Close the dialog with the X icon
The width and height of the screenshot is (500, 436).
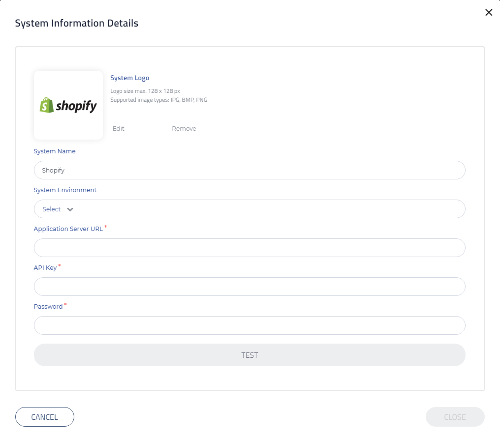[x=489, y=13]
